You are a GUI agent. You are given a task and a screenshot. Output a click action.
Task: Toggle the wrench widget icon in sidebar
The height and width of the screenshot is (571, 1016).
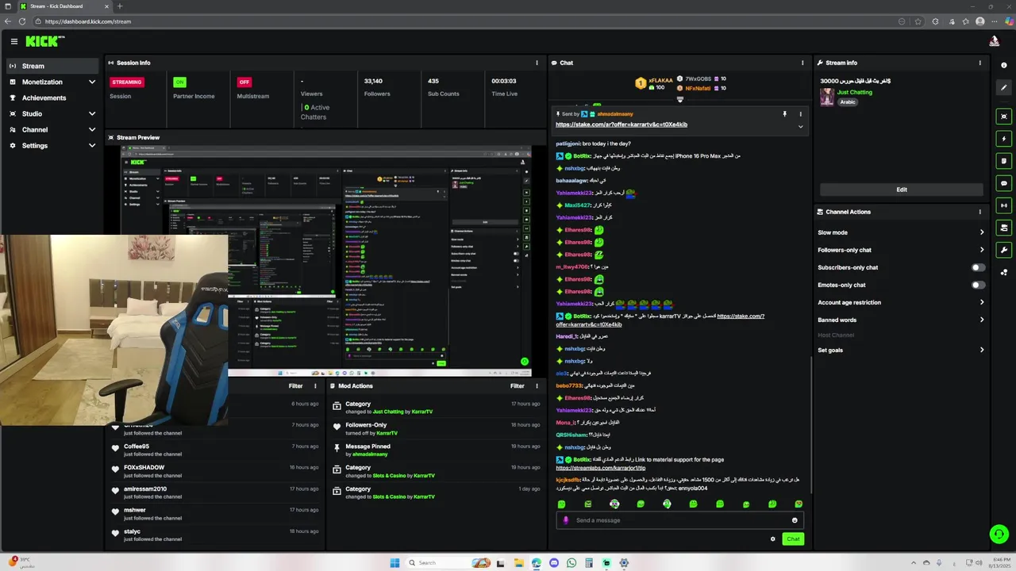coord(1004,250)
